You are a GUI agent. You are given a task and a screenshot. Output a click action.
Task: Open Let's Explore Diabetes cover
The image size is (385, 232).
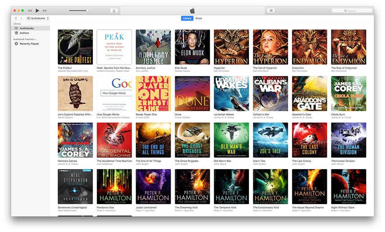[x=75, y=94]
